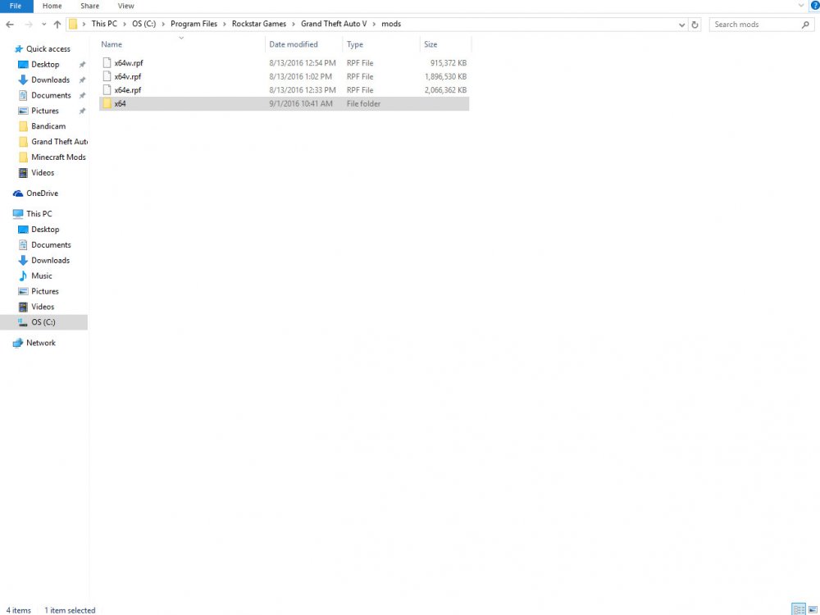Click the address bar folder icon
Viewport: 820px width, 615px height.
[73, 24]
